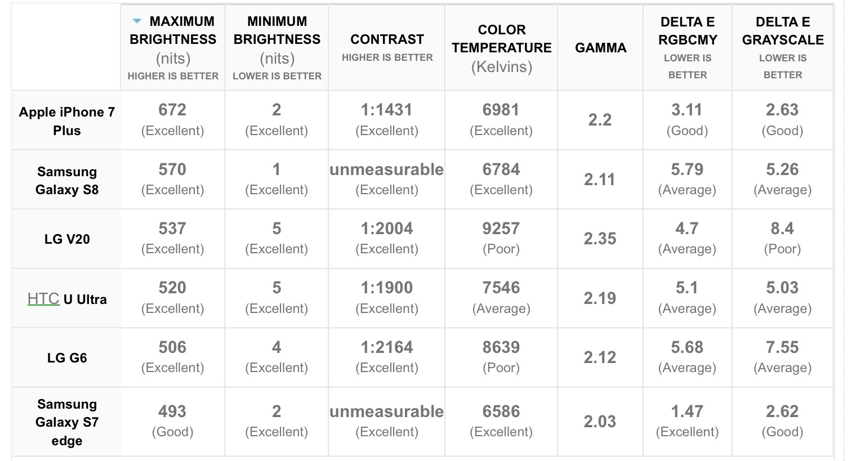Sort by Delta E RGBCMY header
Screen dimensions: 861x461
688,48
